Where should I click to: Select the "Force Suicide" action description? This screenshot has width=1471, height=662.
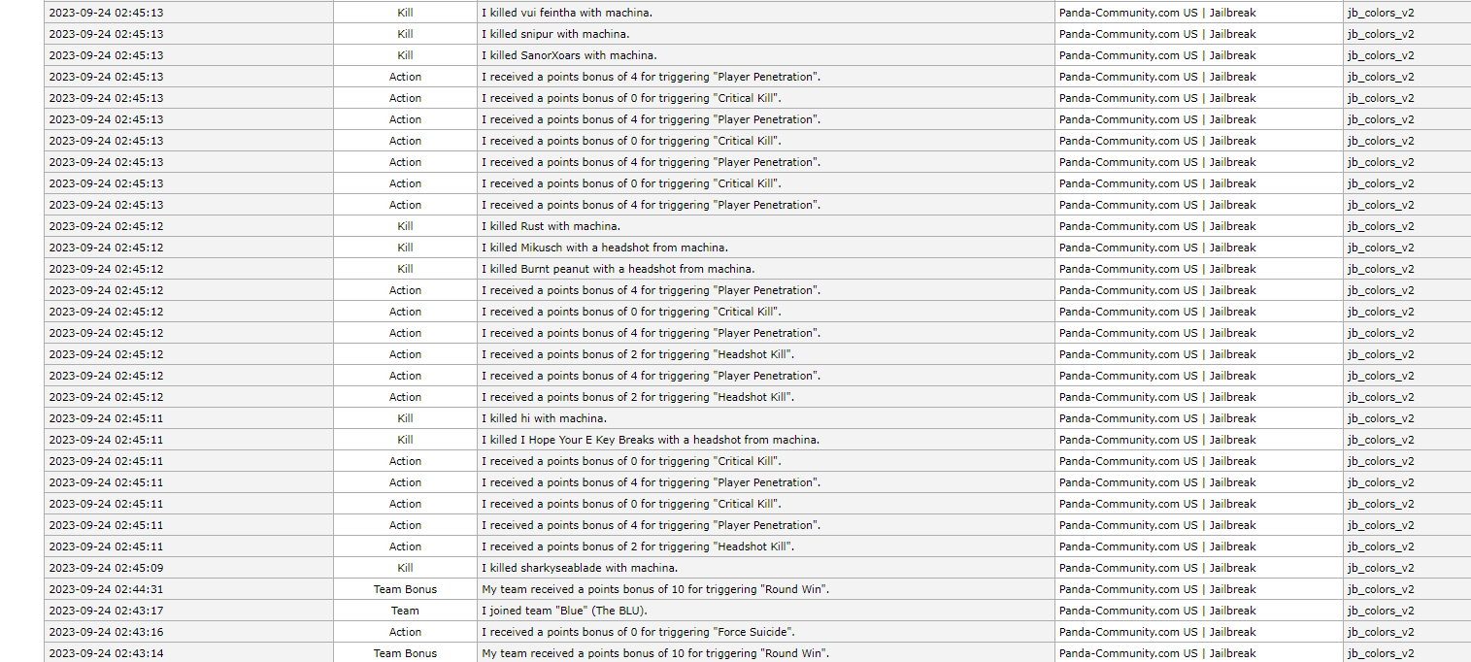638,632
